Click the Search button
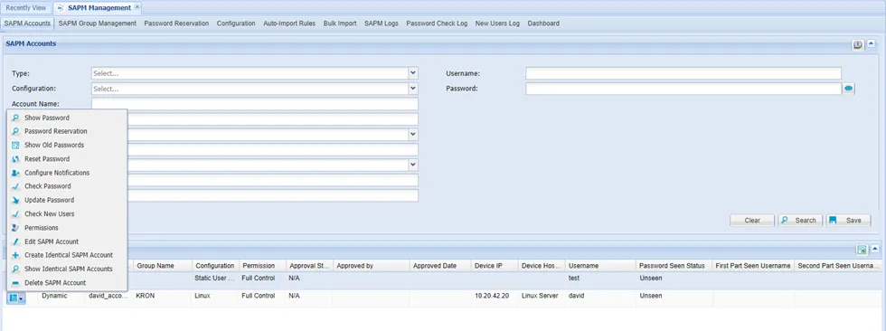The height and width of the screenshot is (331, 886). (x=800, y=221)
